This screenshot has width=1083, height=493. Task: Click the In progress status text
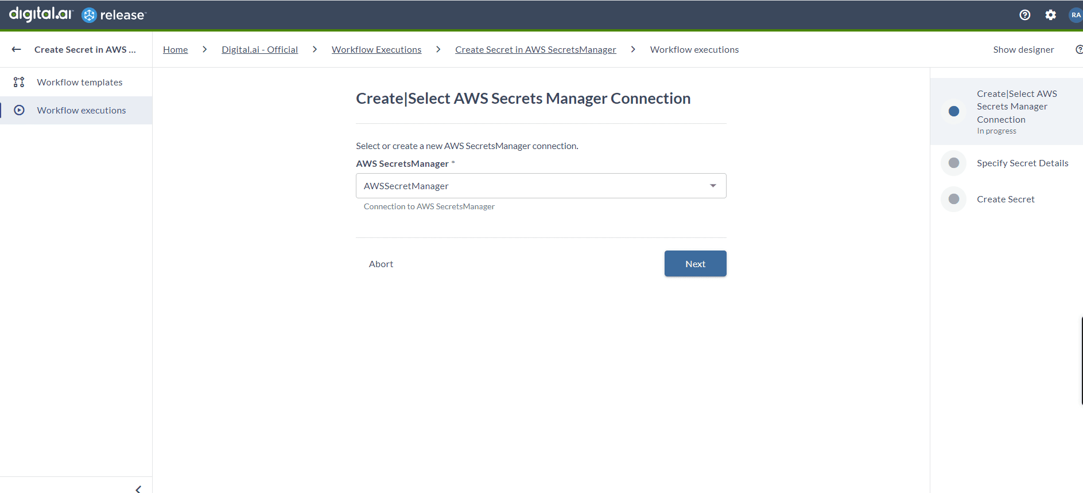(x=996, y=131)
